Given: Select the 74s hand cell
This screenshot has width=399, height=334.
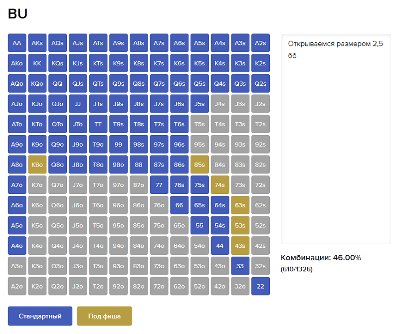Looking at the screenshot, I should pyautogui.click(x=219, y=185).
